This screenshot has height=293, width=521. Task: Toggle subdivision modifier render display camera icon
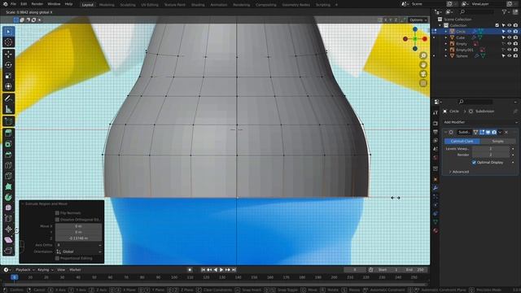click(494, 132)
